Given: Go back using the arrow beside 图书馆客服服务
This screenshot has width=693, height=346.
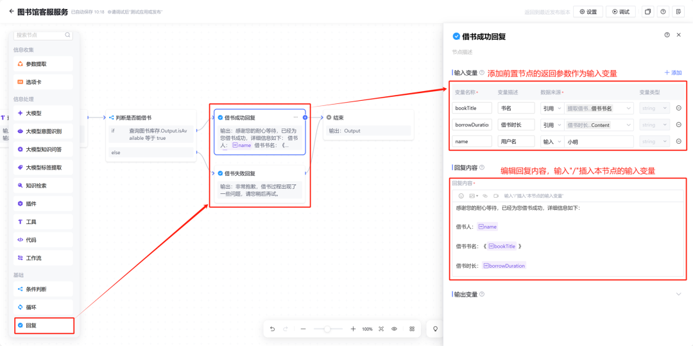Looking at the screenshot, I should click(12, 12).
